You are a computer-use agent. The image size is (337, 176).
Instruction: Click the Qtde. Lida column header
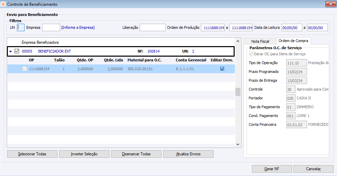pos(114,60)
